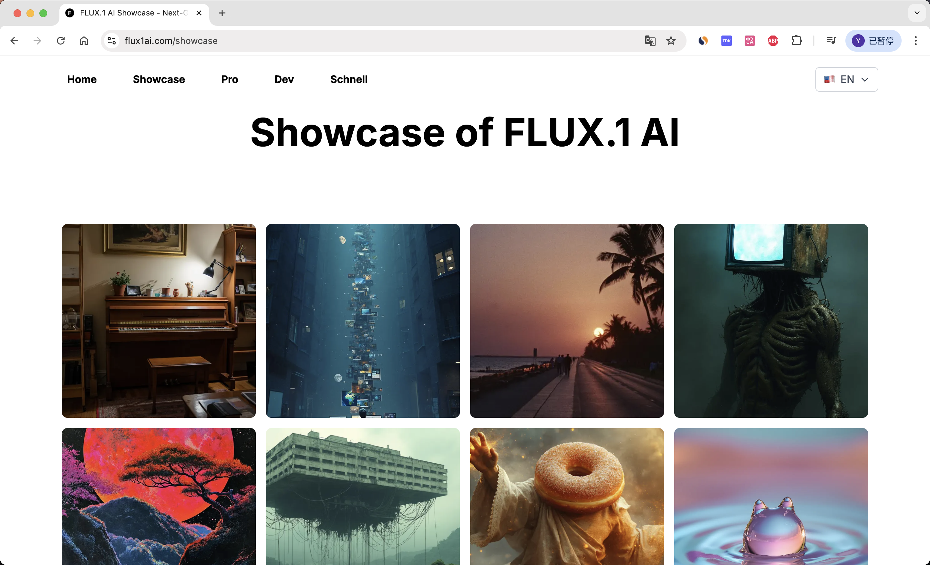Open a new browser tab
The height and width of the screenshot is (565, 930).
(x=222, y=13)
